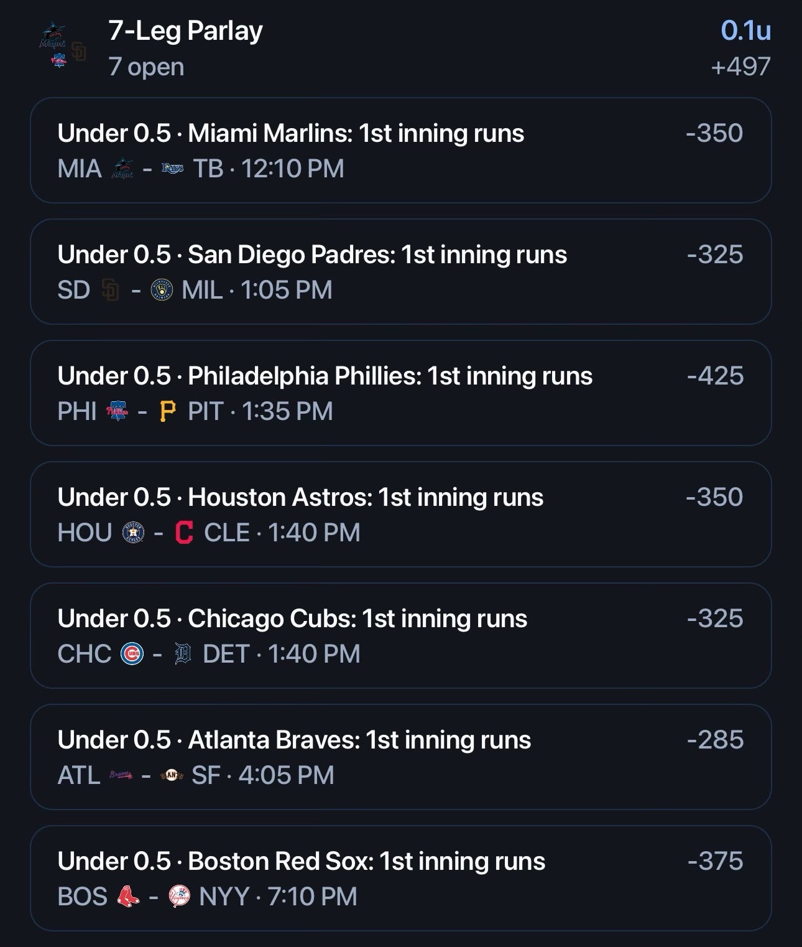Click the Chicago Cubs logo
802x947 pixels.
click(x=132, y=654)
